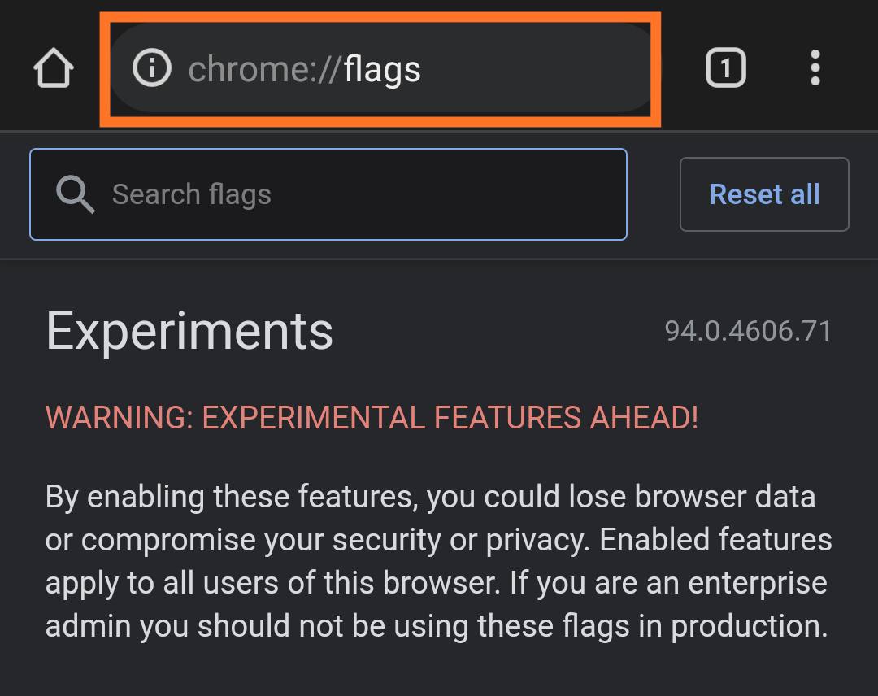This screenshot has width=878, height=696.
Task: Click the search icon inside the flags search box
Action: point(76,194)
